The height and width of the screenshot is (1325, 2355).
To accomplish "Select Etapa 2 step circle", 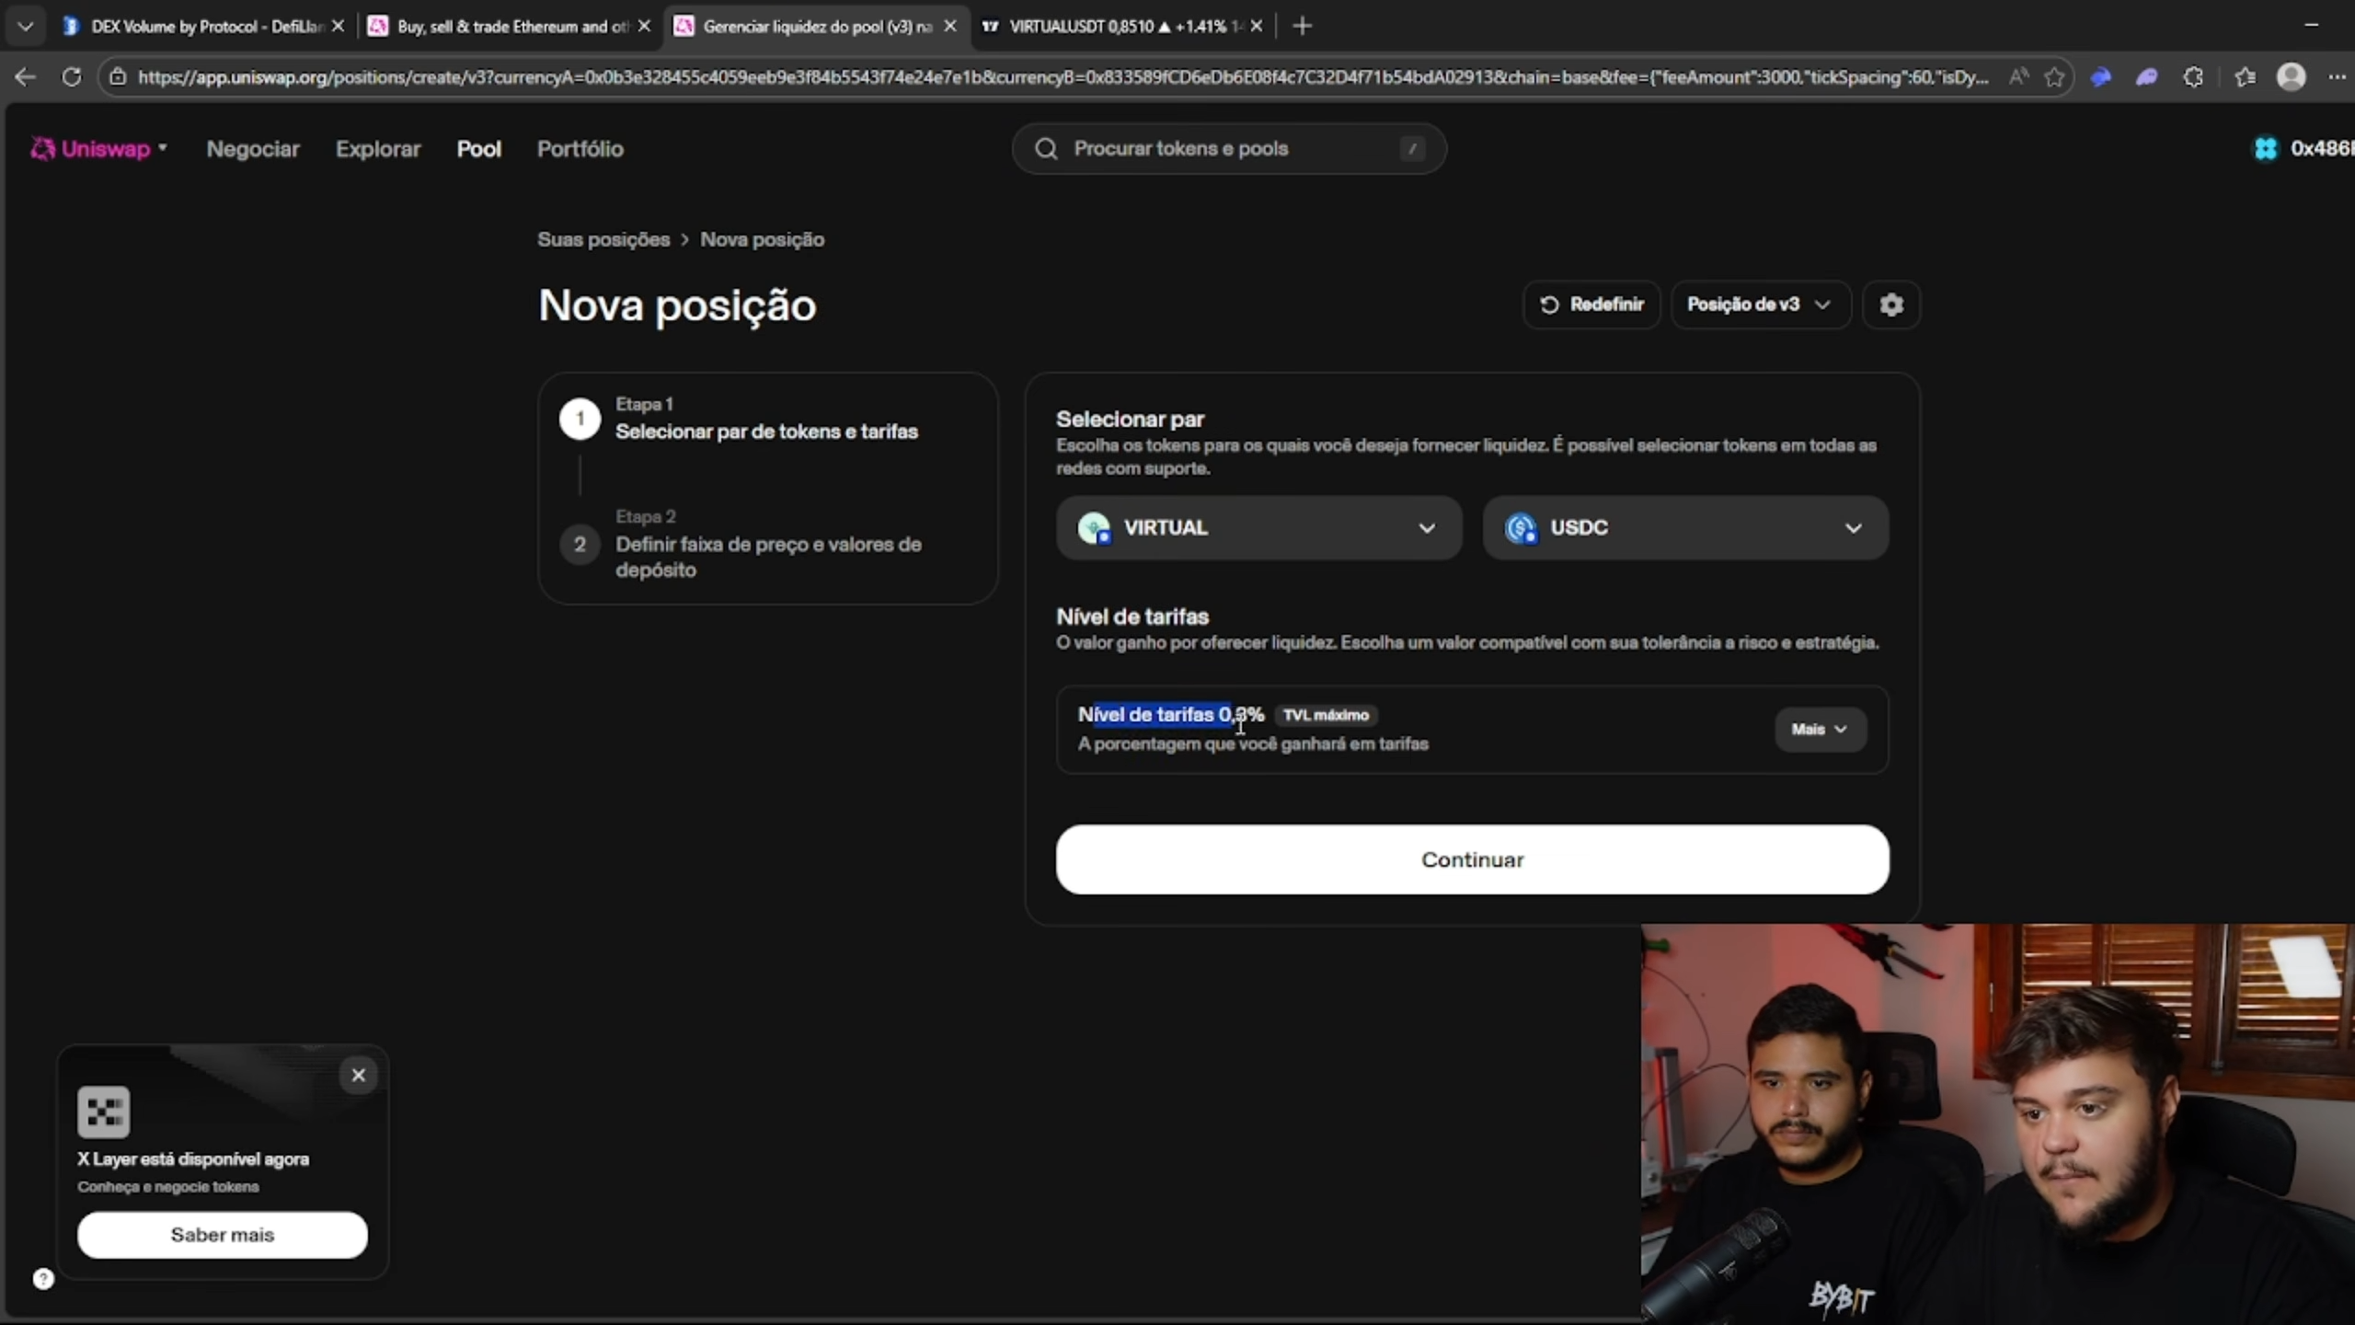I will 580,544.
